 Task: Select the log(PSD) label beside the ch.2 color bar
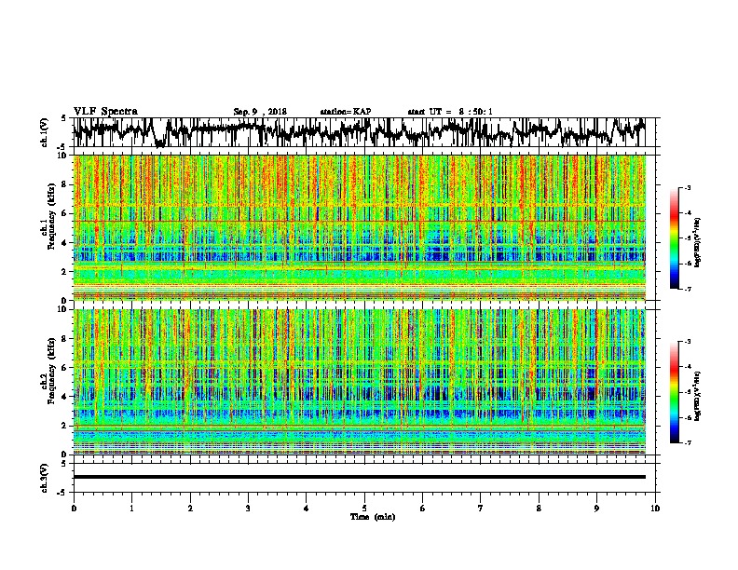tap(698, 397)
